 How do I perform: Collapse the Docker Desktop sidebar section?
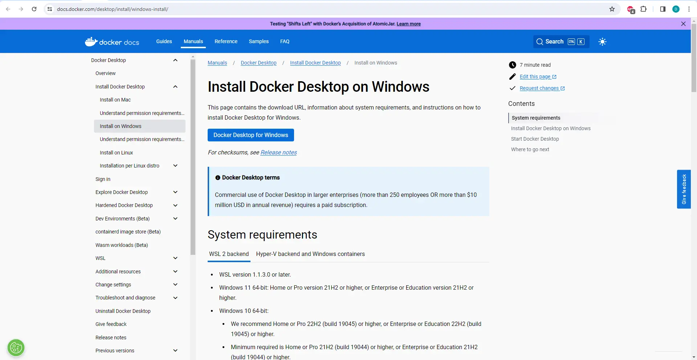click(x=175, y=60)
